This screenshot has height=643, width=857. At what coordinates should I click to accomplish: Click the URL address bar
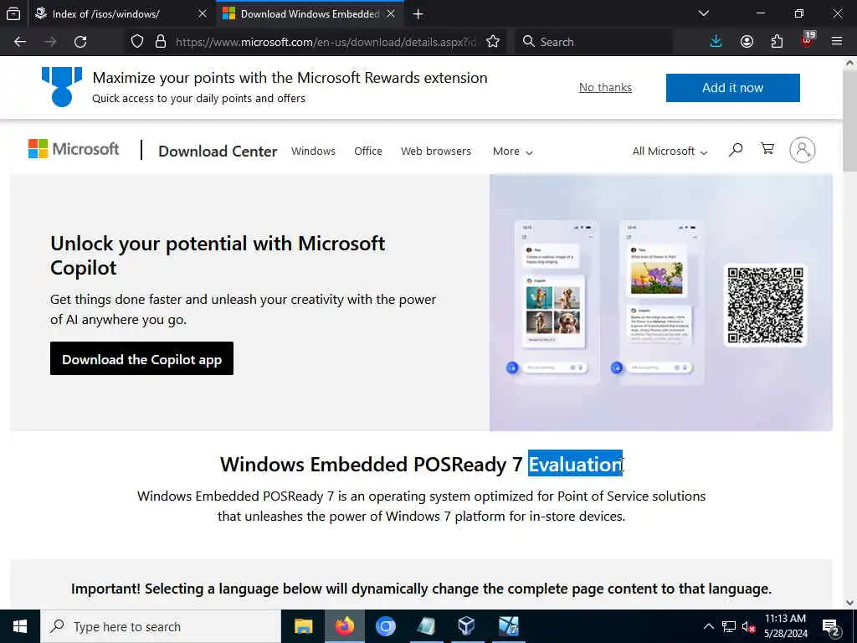[326, 42]
